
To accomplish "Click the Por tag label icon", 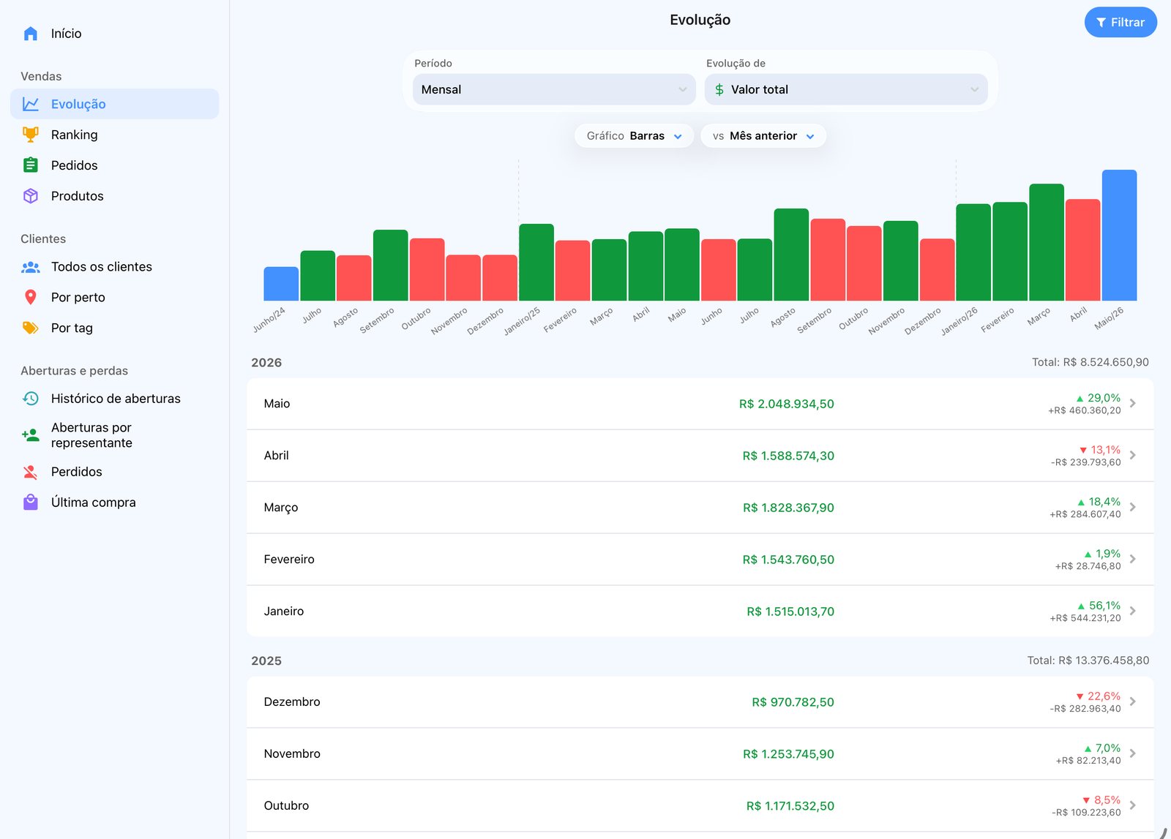I will click(30, 328).
